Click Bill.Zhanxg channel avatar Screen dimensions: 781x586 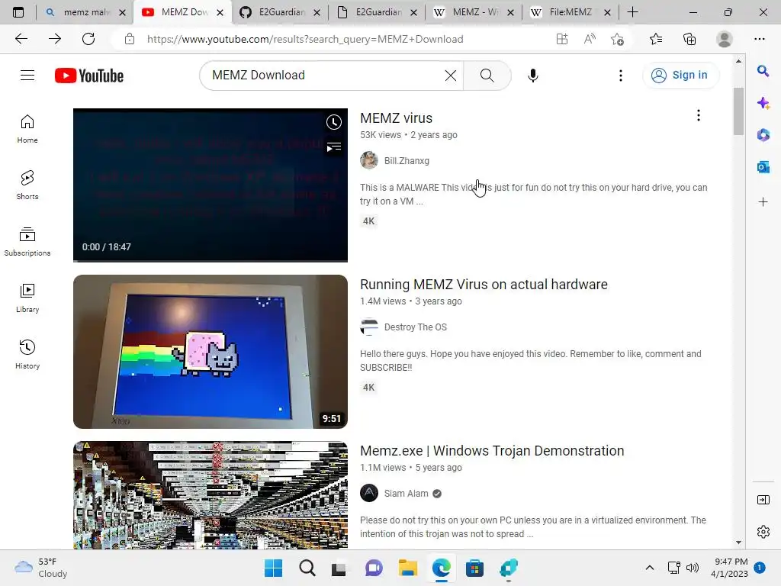click(369, 160)
